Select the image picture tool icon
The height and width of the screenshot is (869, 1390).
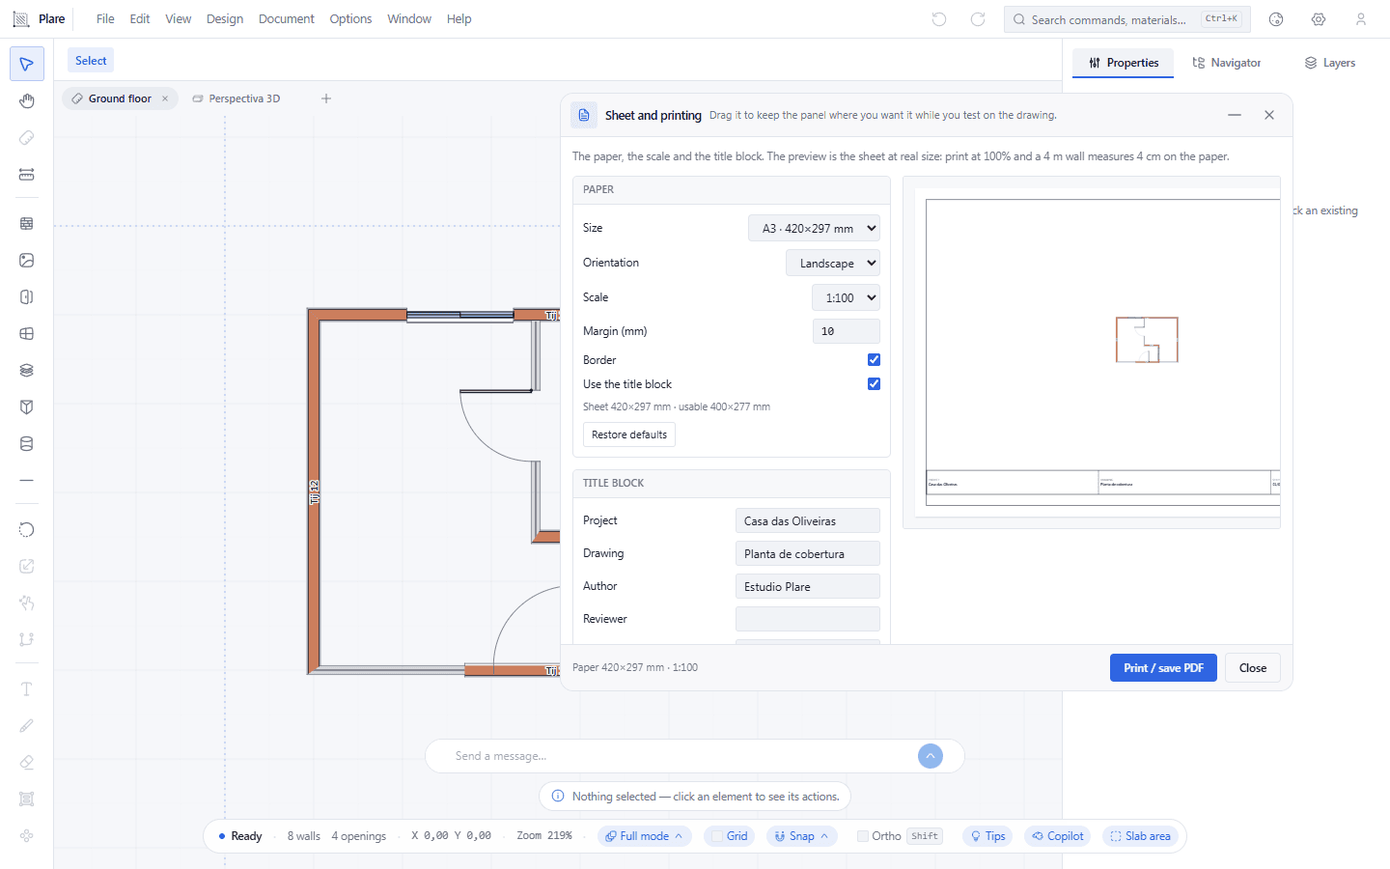coord(27,260)
